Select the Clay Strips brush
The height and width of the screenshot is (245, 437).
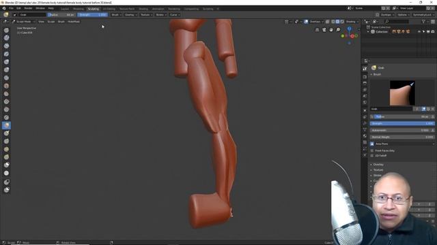pyautogui.click(x=6, y=46)
